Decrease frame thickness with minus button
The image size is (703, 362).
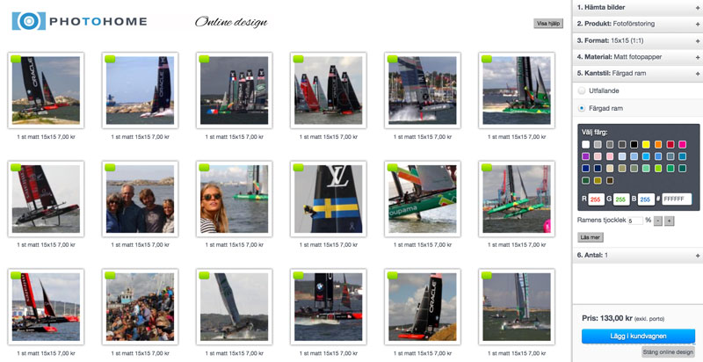(657, 221)
